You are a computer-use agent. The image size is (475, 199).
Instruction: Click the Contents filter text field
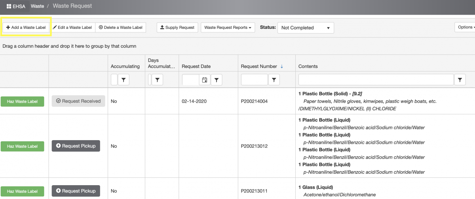(376, 80)
